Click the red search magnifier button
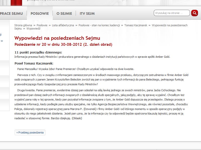 point(194,13)
